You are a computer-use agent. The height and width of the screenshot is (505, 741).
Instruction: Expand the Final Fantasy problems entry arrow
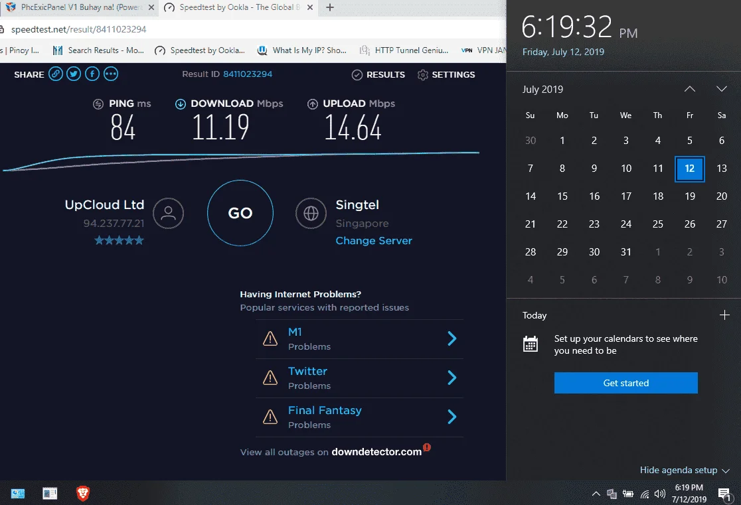click(x=452, y=417)
